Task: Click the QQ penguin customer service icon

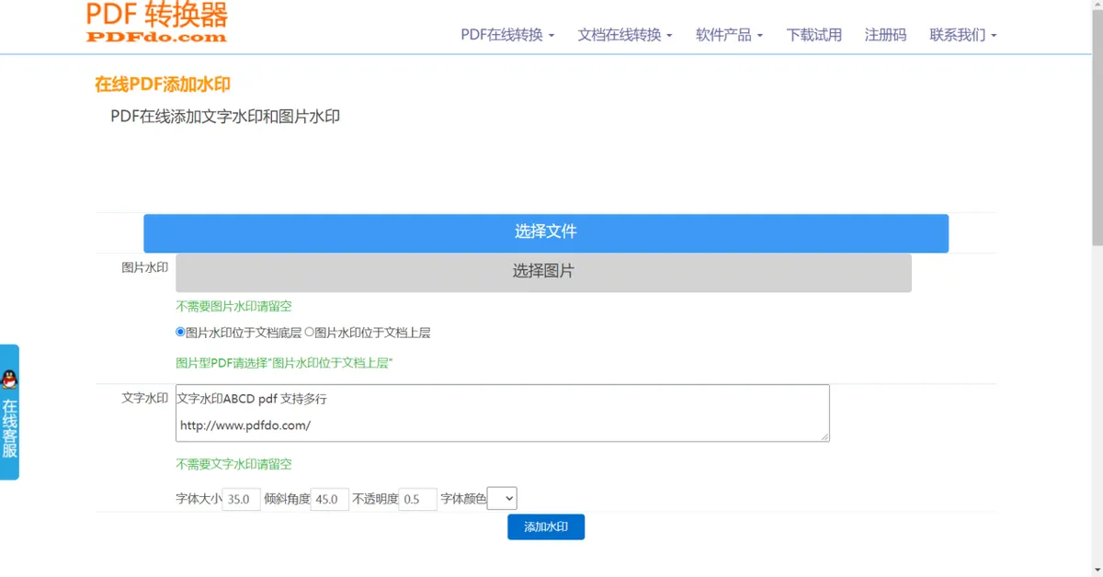Action: point(9,379)
